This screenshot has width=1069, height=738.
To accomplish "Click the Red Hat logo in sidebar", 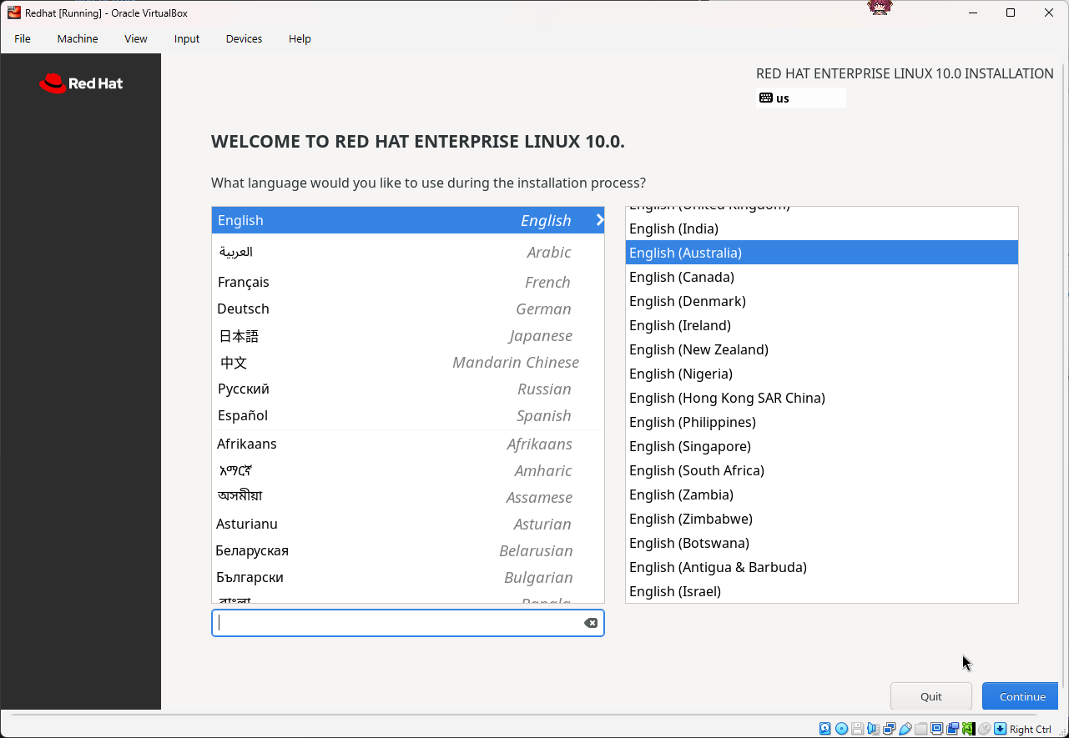I will pyautogui.click(x=81, y=83).
